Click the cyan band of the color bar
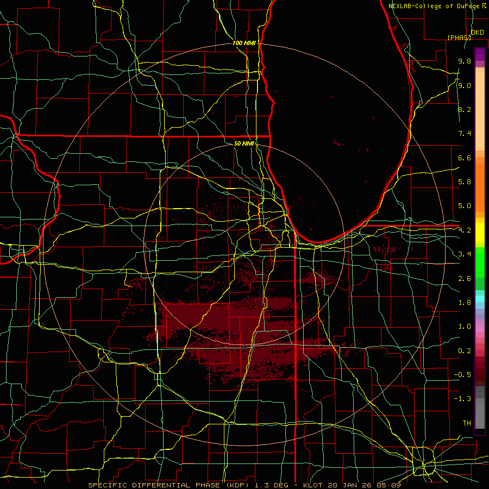 (x=480, y=298)
